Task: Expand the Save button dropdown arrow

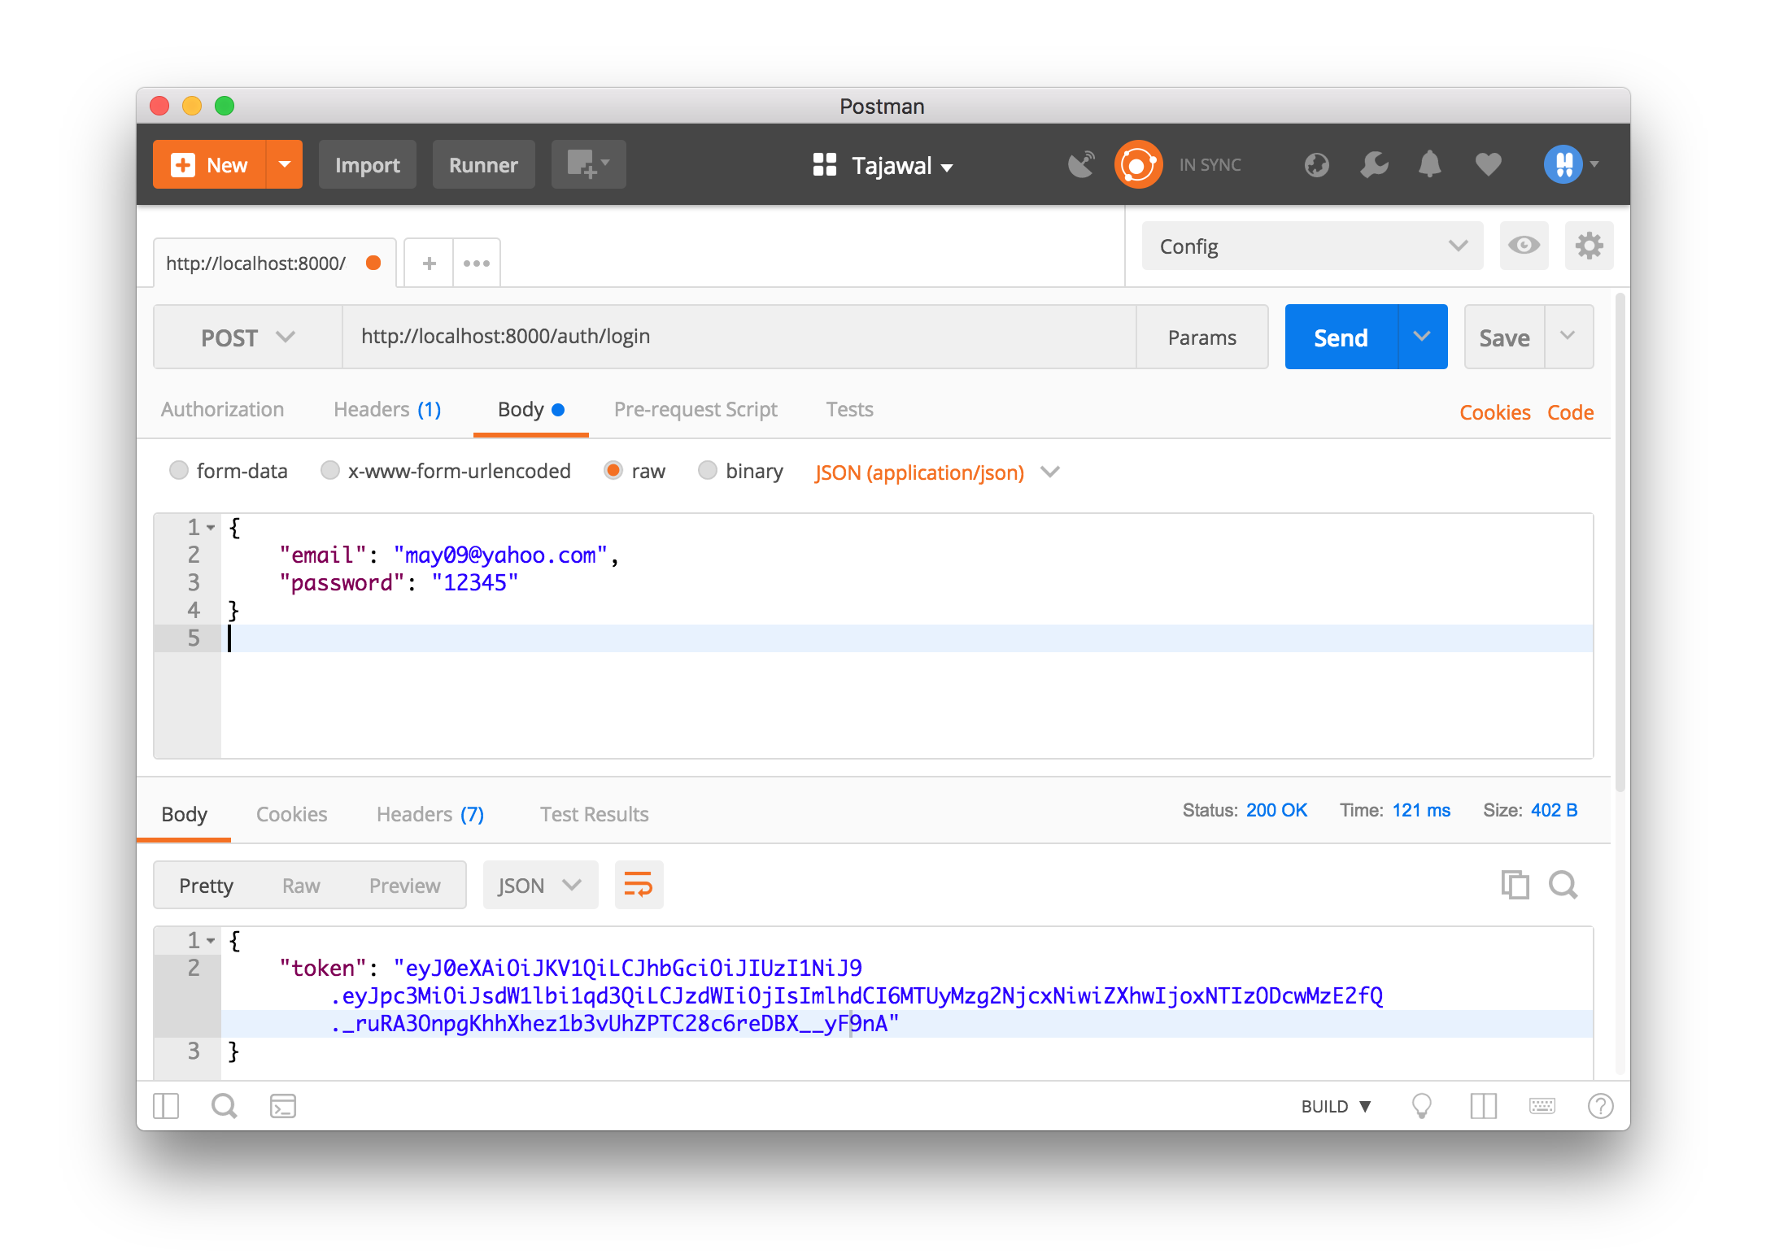Action: coord(1568,337)
